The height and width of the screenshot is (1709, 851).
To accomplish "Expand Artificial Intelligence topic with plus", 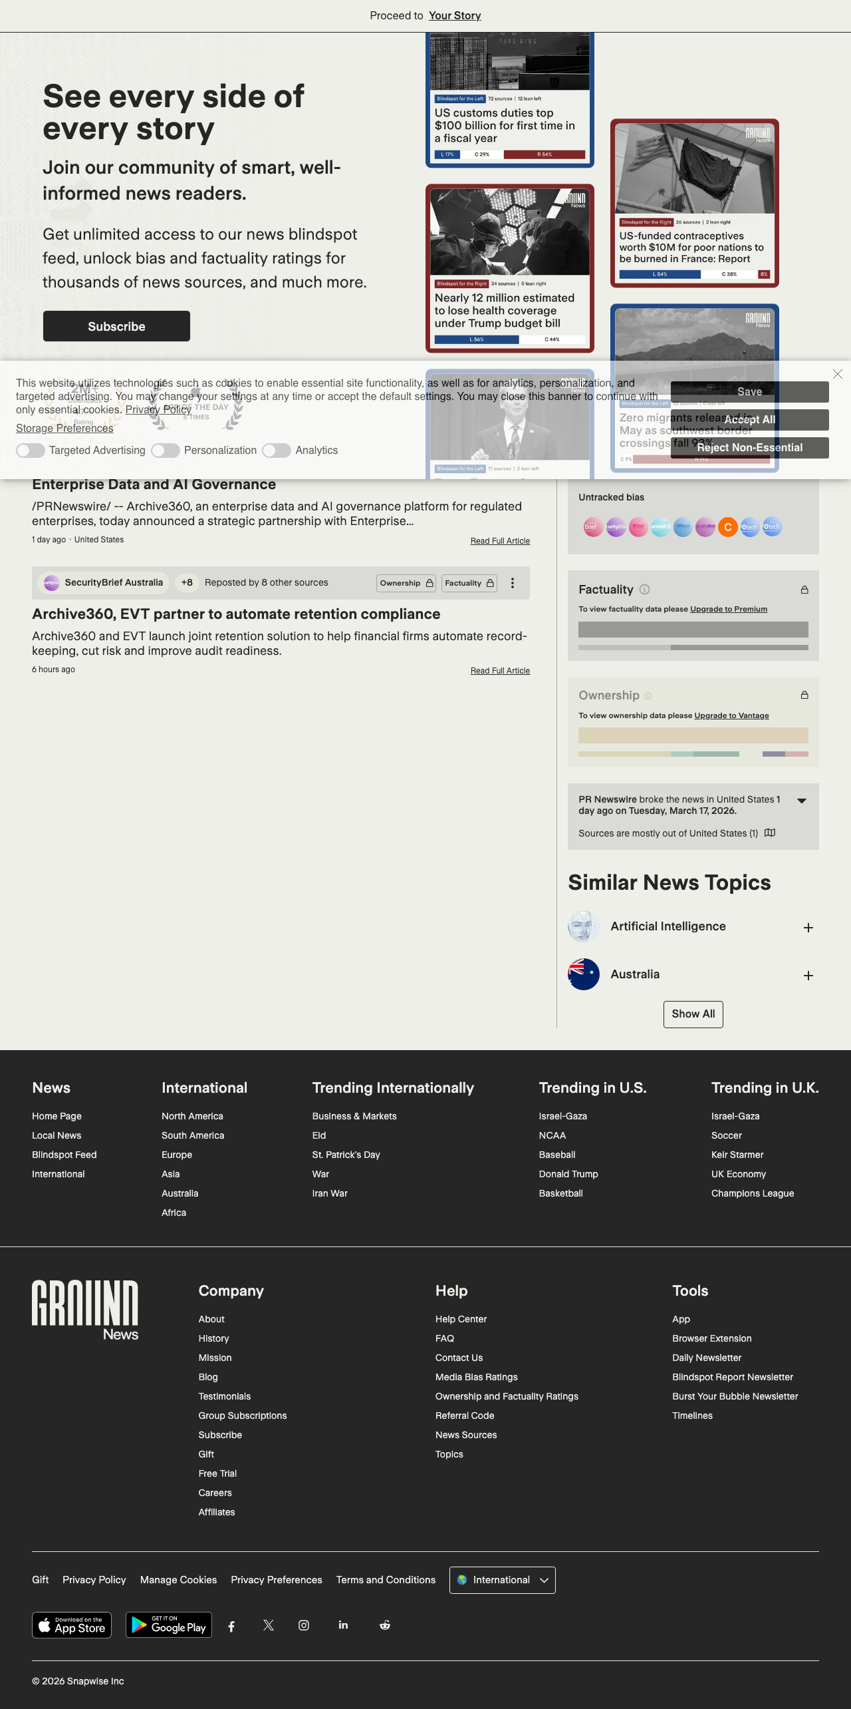I will coord(808,928).
